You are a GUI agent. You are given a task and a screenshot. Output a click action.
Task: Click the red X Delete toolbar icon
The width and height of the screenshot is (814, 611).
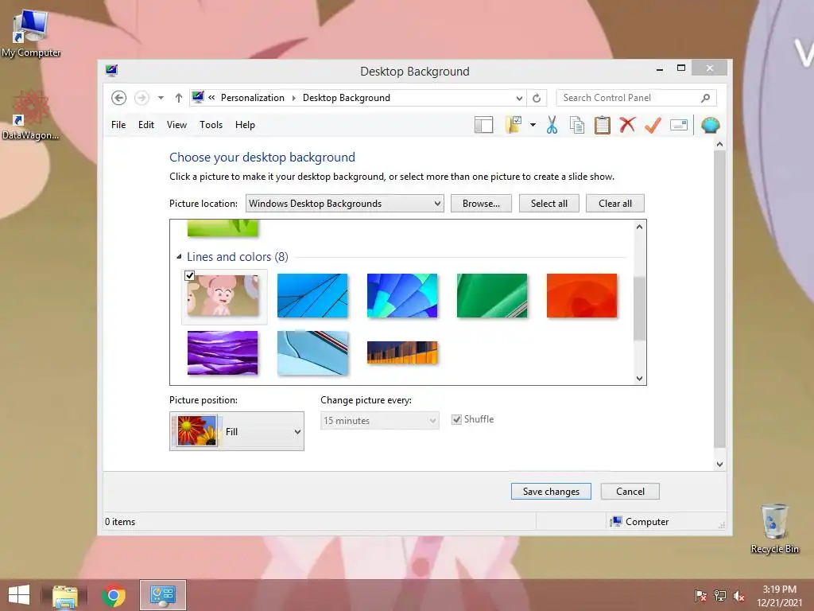(x=628, y=125)
